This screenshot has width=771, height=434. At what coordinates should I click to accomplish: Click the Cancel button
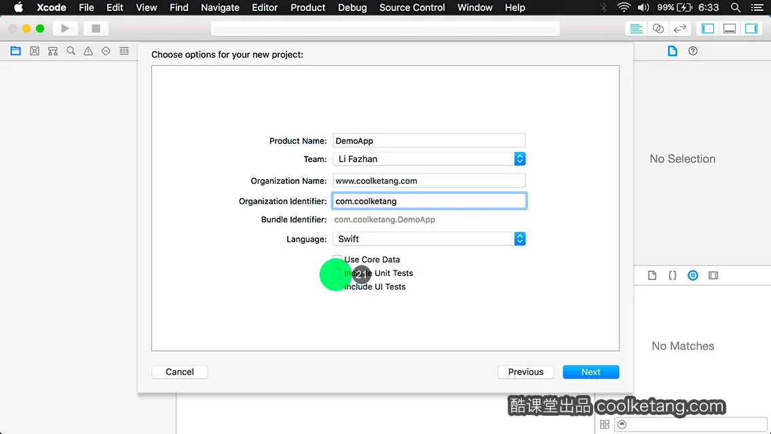[179, 372]
